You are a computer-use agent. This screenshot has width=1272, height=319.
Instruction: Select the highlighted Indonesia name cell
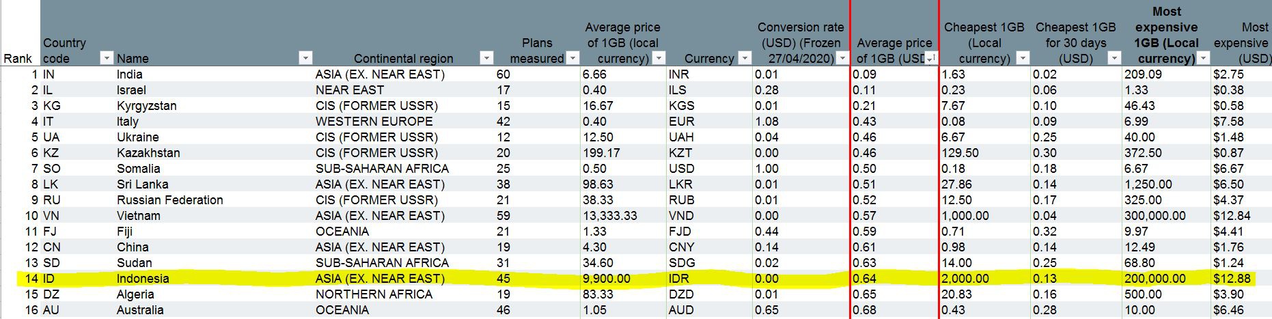(143, 279)
